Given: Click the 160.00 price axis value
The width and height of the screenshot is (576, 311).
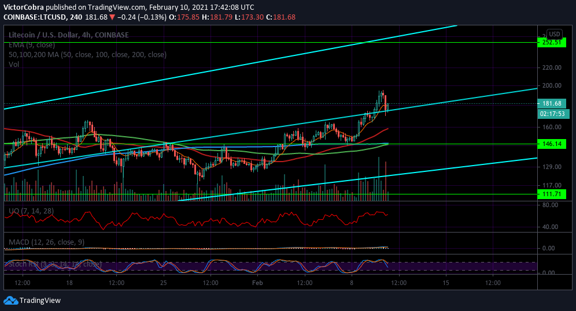Looking at the screenshot, I should [552, 127].
